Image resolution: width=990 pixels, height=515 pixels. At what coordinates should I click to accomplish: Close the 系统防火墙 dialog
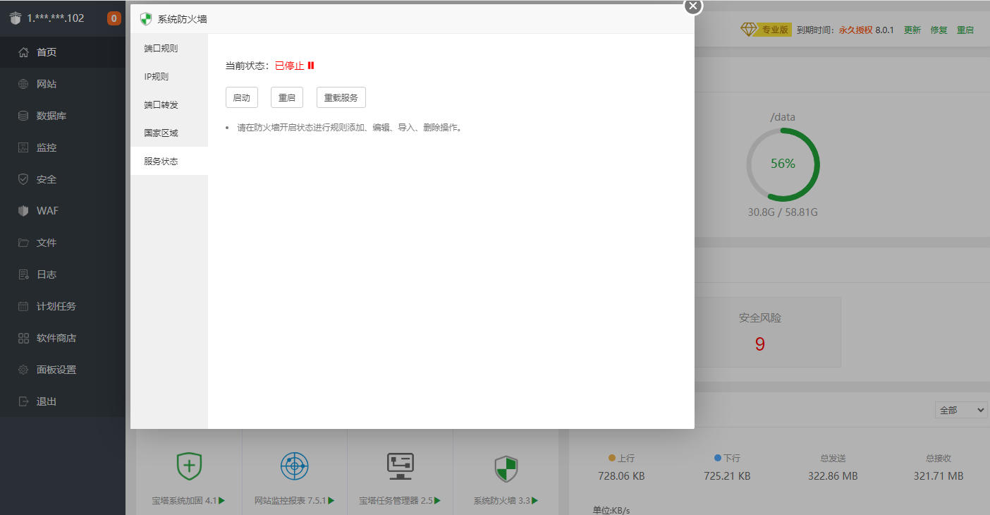tap(693, 6)
